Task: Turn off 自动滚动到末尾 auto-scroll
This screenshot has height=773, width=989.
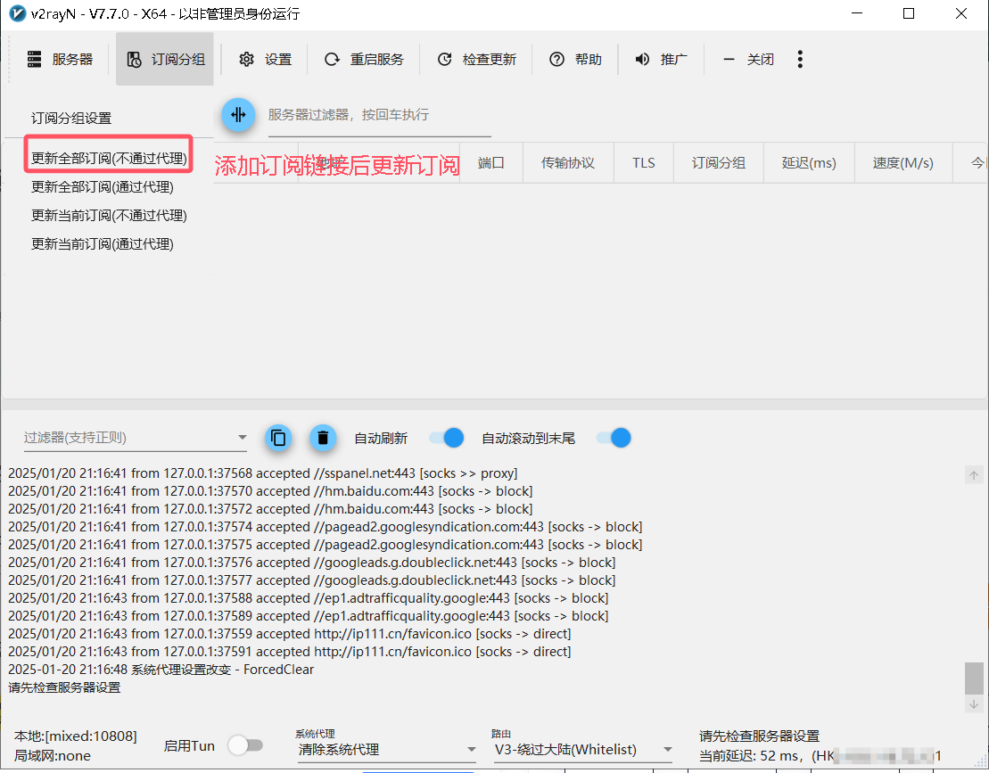Action: [x=613, y=438]
